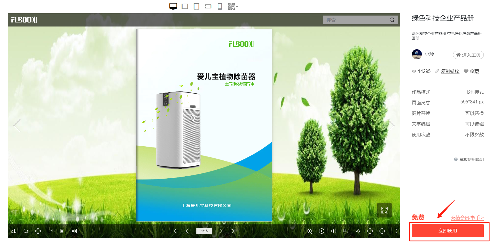Select landscape tablet preview mode
Screen dimensions: 495x246
185,6
